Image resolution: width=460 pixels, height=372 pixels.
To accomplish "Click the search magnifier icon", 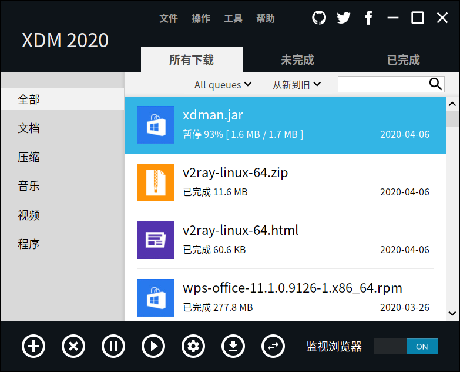I will click(435, 84).
